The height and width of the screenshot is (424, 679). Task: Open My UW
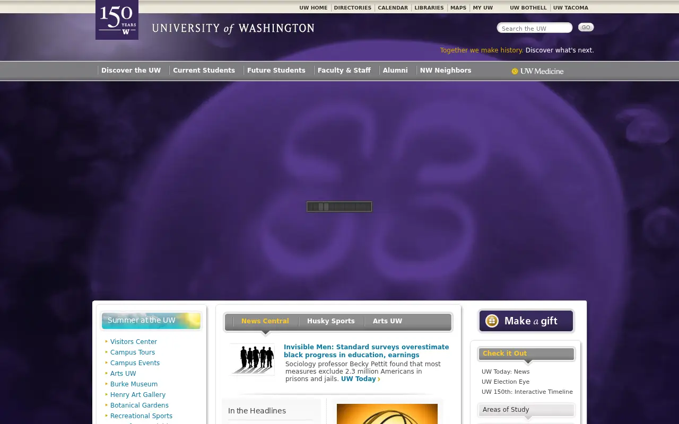point(483,8)
